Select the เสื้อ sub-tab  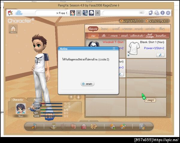click(104, 36)
